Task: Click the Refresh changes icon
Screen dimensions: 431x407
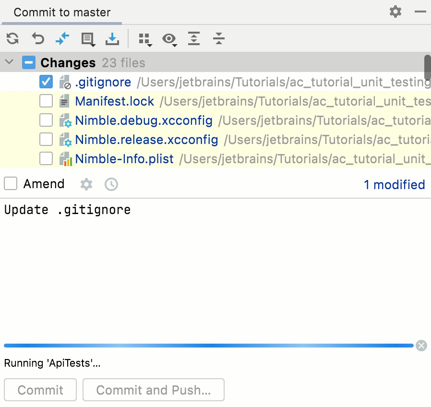Action: (12, 38)
